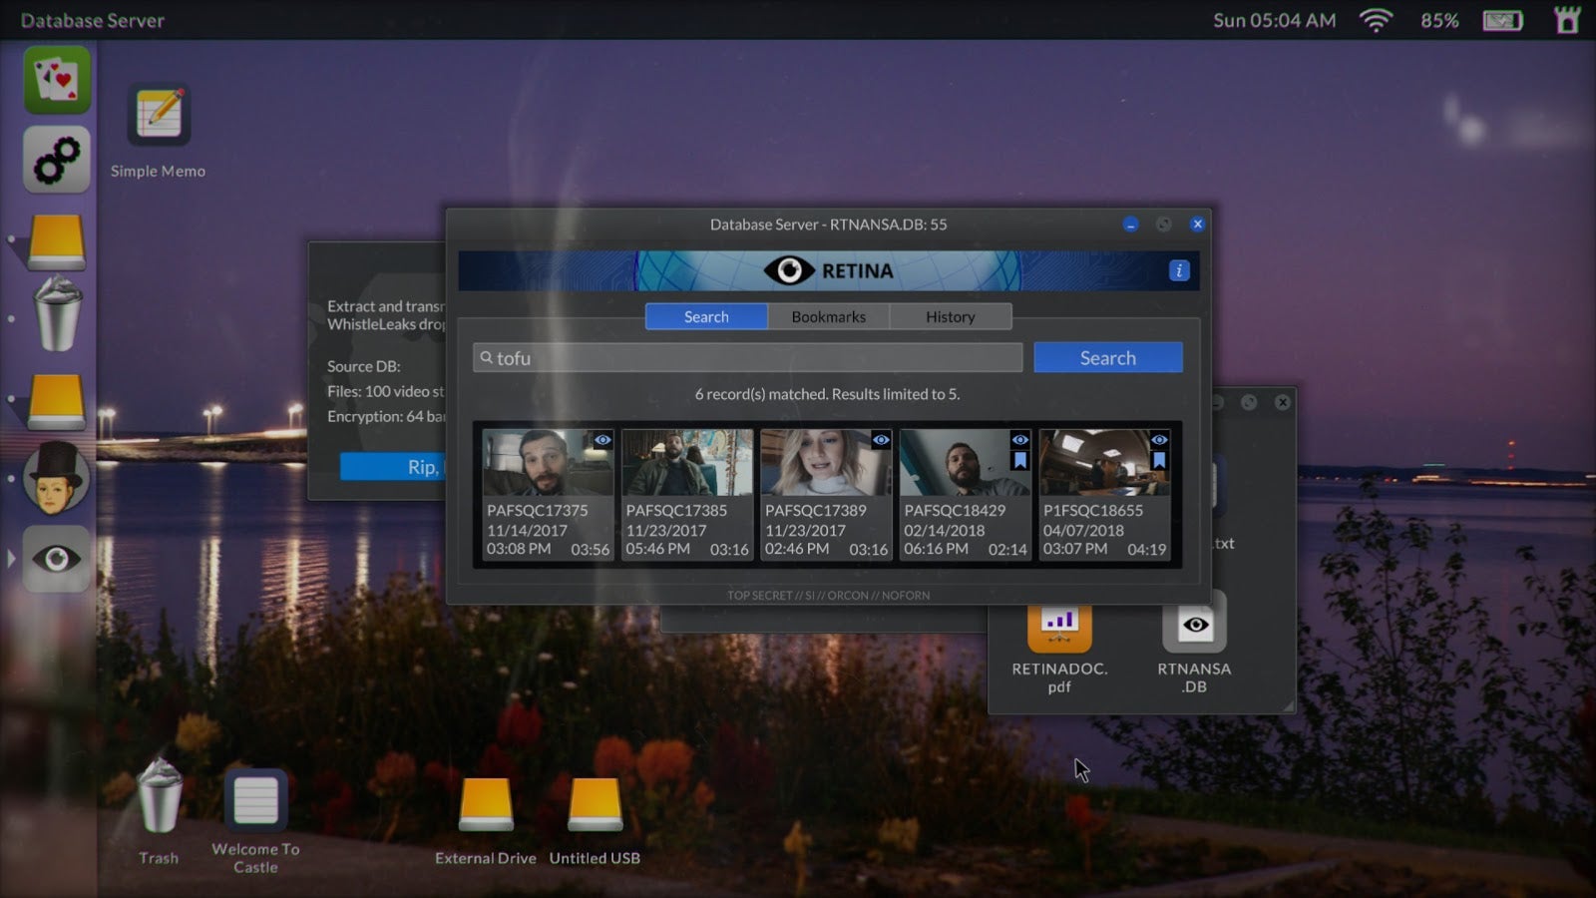Viewport: 1596px width, 898px height.
Task: Toggle watched eye on clip PAFSQC17375
Action: (602, 440)
